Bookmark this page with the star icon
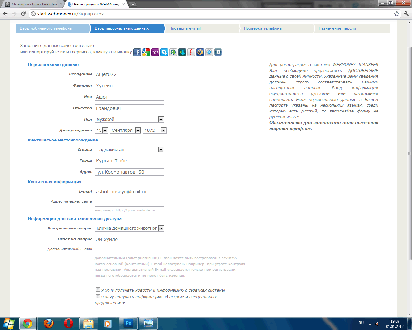 (397, 14)
